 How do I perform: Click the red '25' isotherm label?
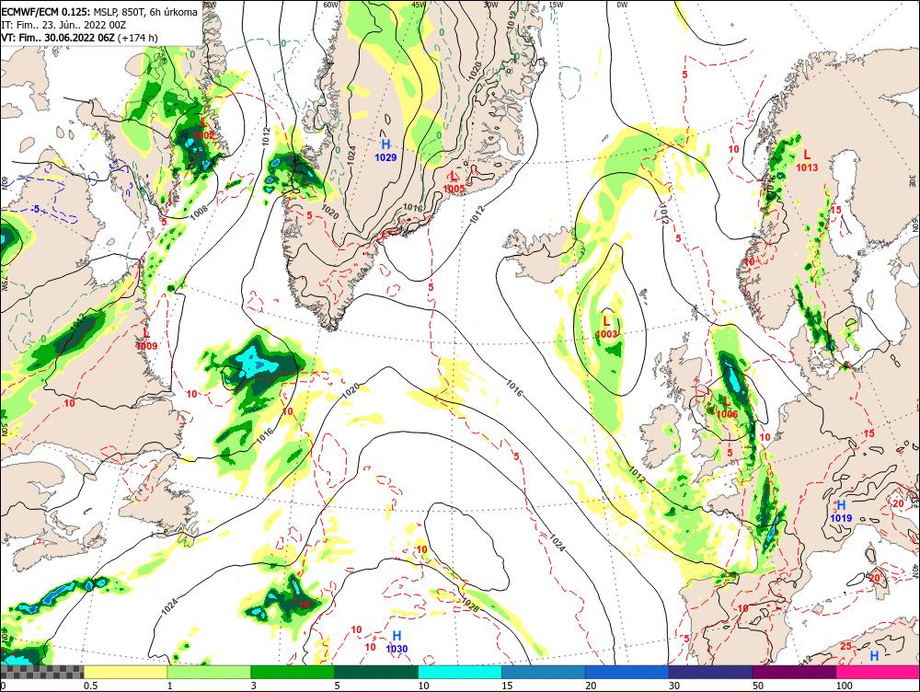click(x=845, y=646)
